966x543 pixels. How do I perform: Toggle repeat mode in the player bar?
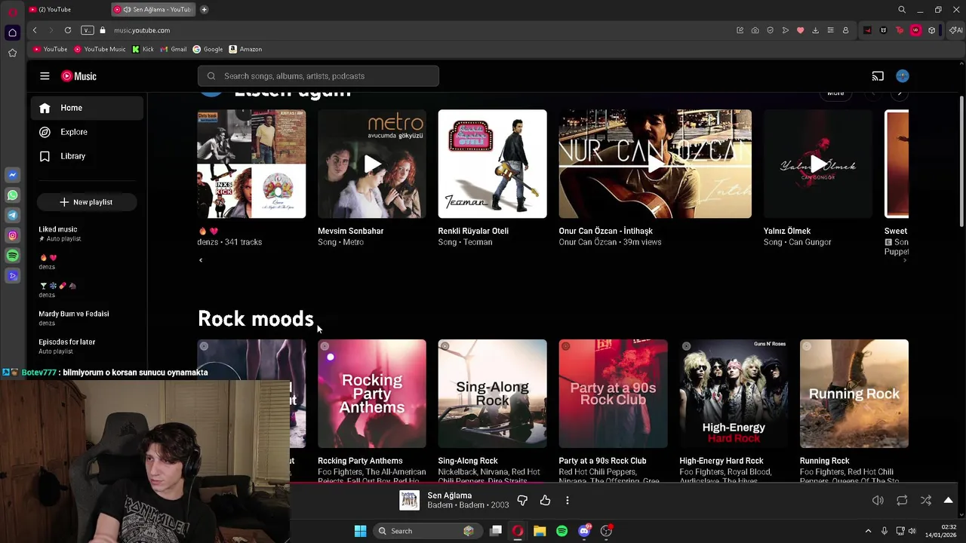pos(902,500)
